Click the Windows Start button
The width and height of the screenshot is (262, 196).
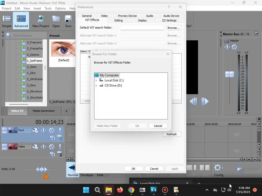[86, 190]
